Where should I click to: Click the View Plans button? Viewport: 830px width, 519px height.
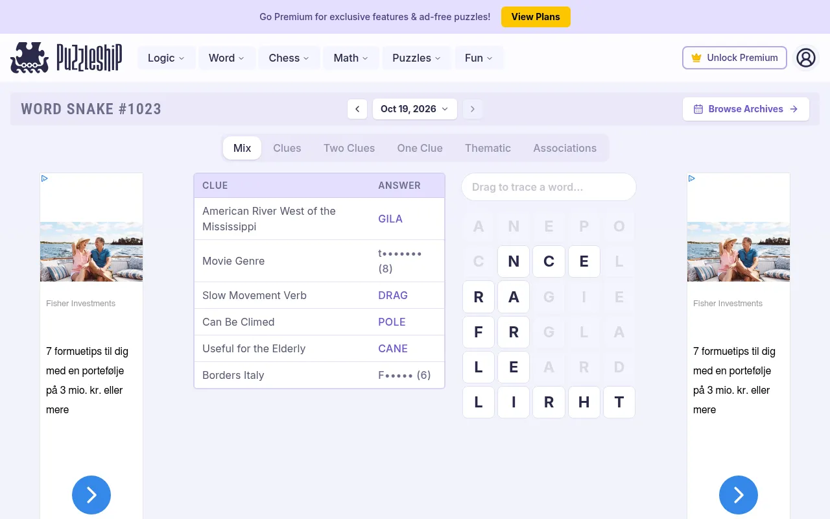[x=536, y=17]
